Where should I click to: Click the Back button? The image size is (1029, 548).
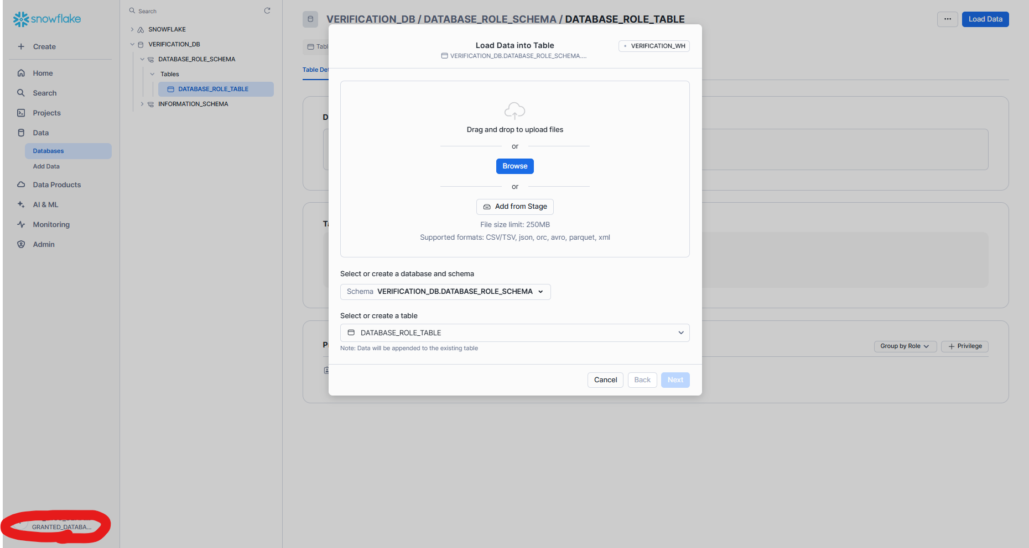point(642,380)
